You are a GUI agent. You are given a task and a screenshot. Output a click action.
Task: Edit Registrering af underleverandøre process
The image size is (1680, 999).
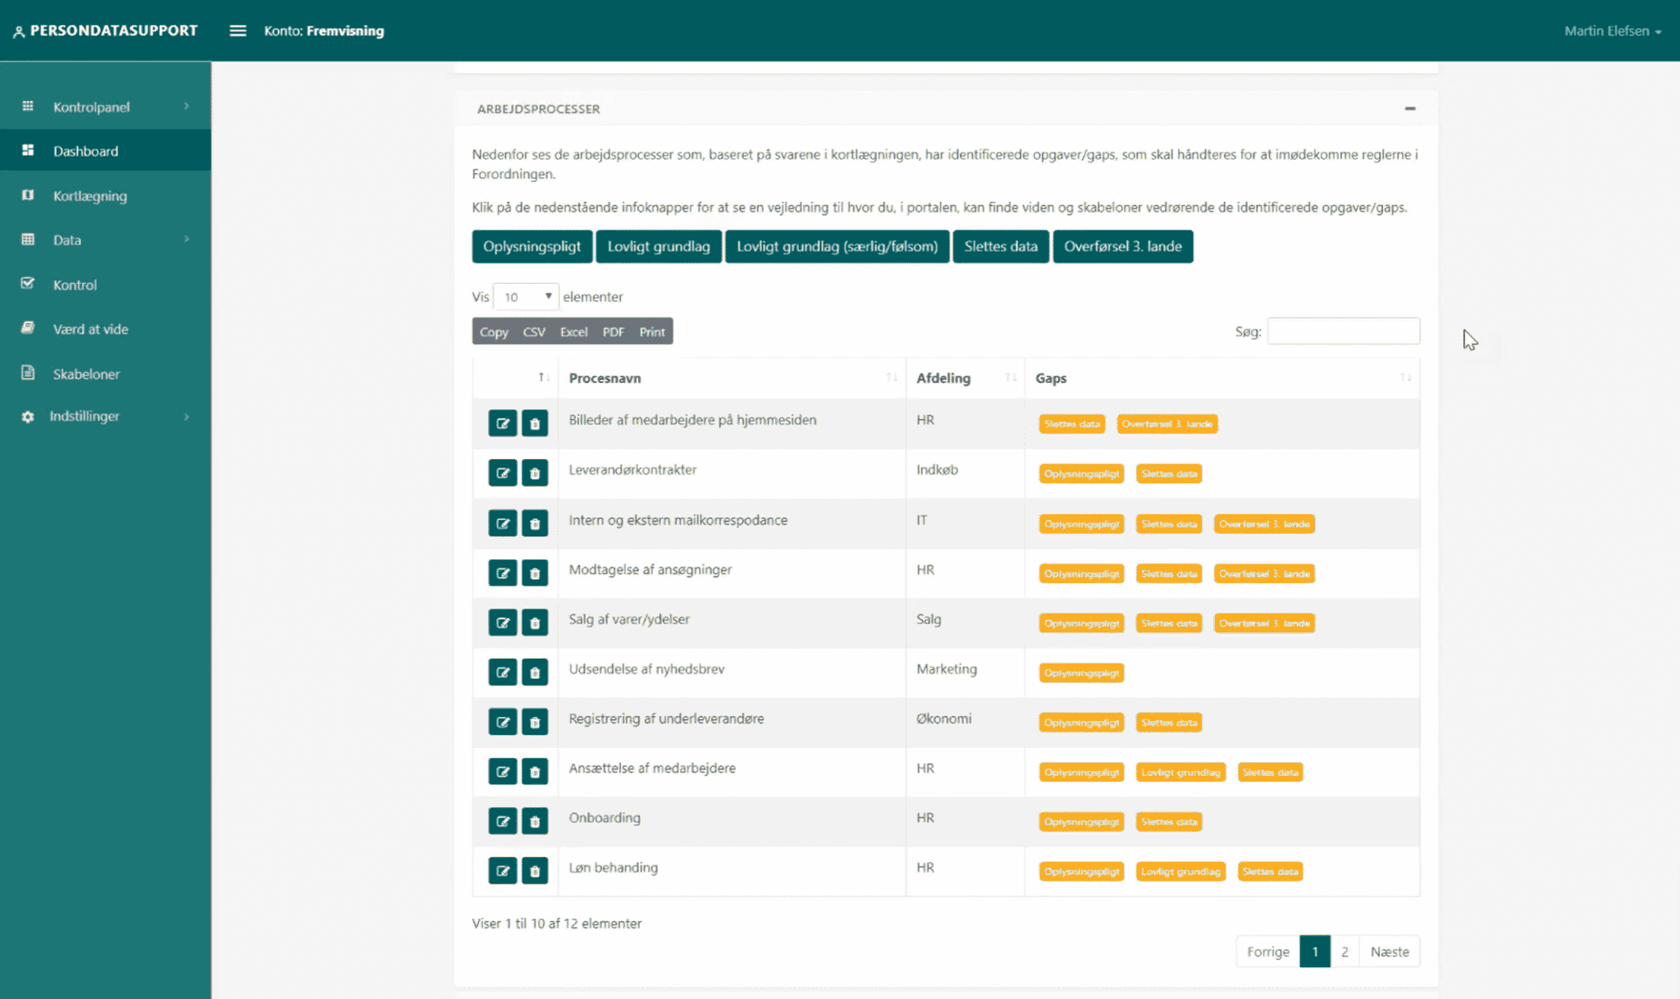click(x=502, y=723)
